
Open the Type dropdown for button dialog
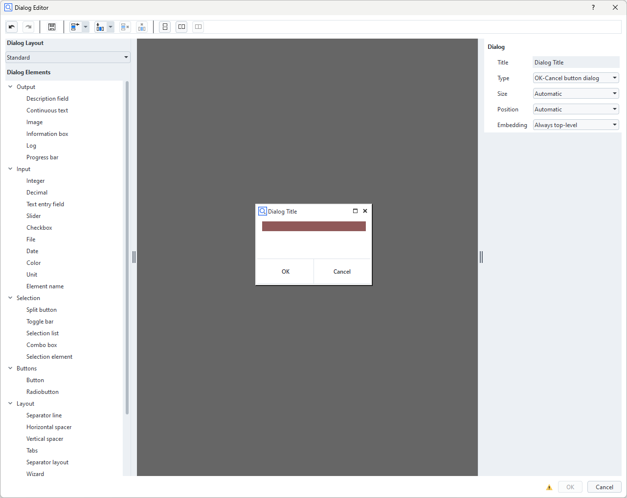pos(576,78)
